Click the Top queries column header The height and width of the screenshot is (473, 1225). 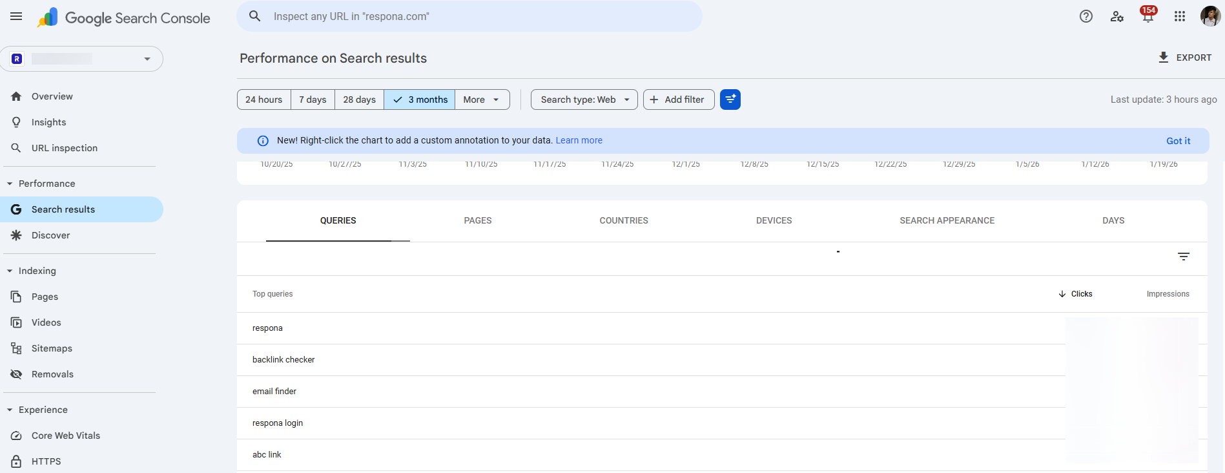pyautogui.click(x=273, y=294)
